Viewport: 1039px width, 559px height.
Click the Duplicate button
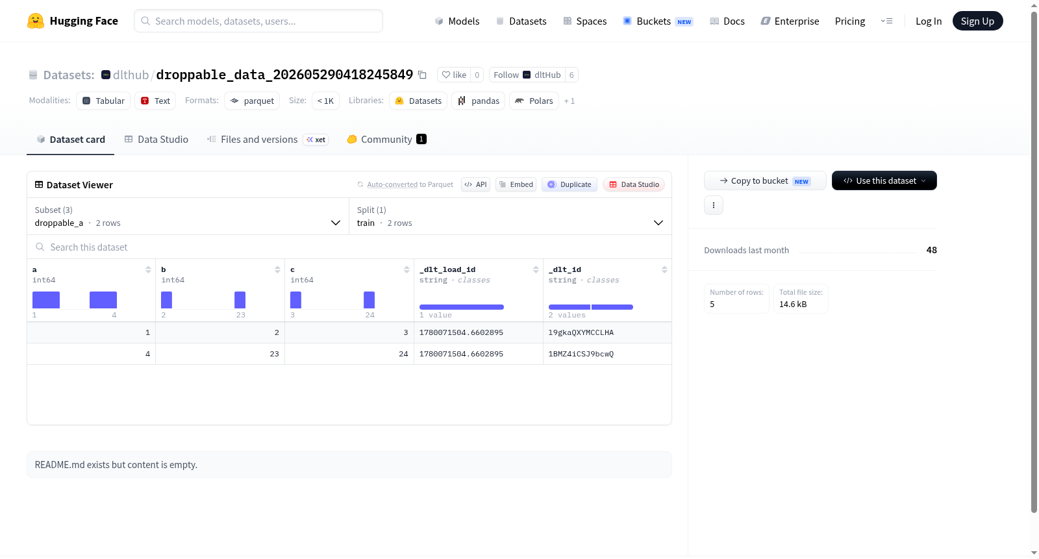point(570,184)
